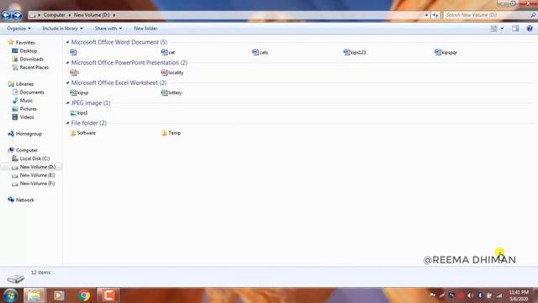The image size is (538, 303).
Task: Collapse the JPEG image group
Action: (x=67, y=103)
